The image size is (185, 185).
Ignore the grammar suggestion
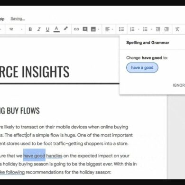coord(179,85)
